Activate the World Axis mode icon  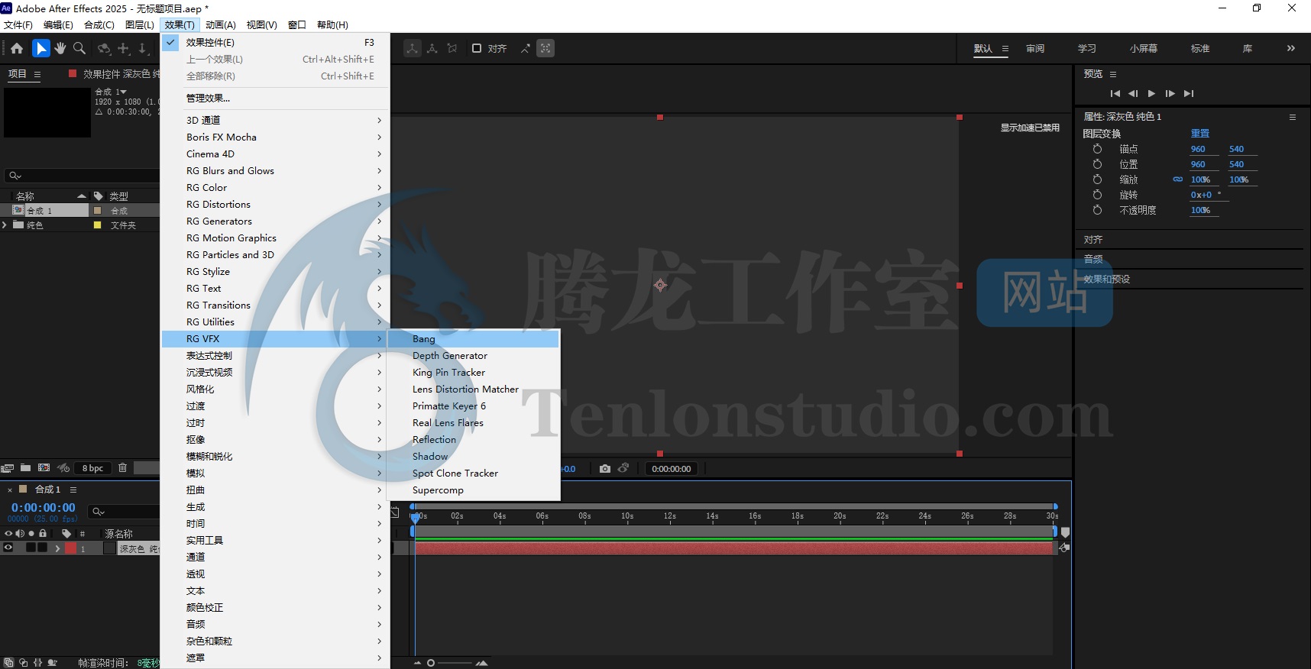pos(432,48)
